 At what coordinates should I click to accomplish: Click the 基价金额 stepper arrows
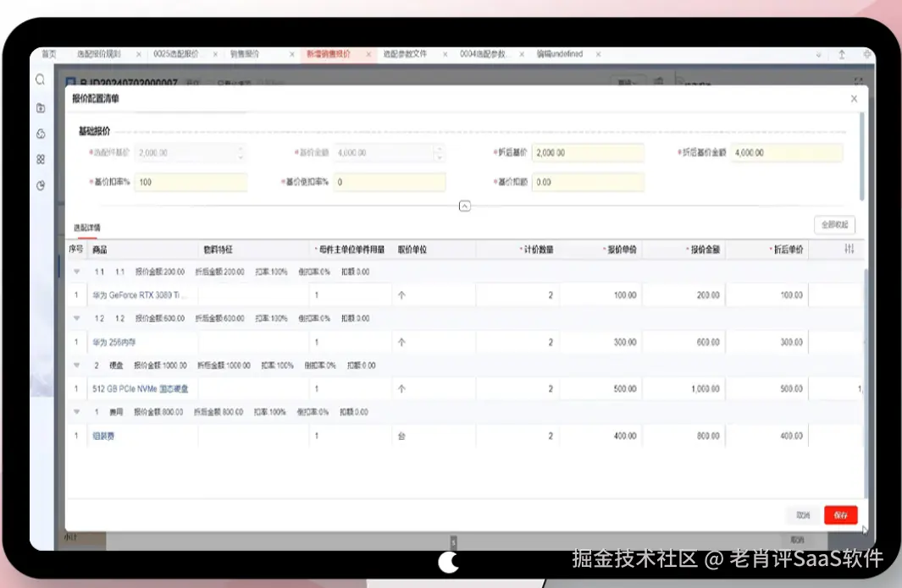pyautogui.click(x=440, y=153)
